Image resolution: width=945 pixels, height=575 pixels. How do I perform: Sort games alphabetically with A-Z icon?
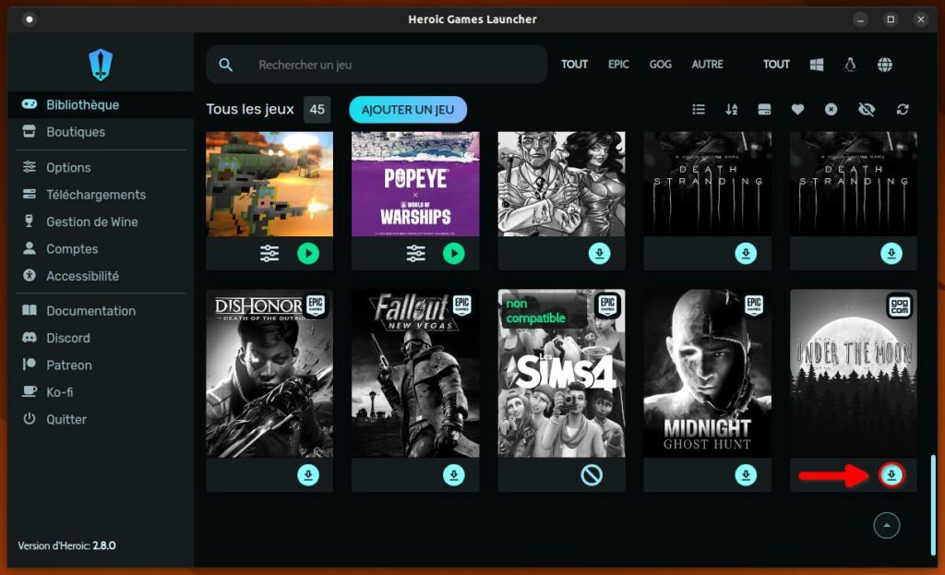732,110
